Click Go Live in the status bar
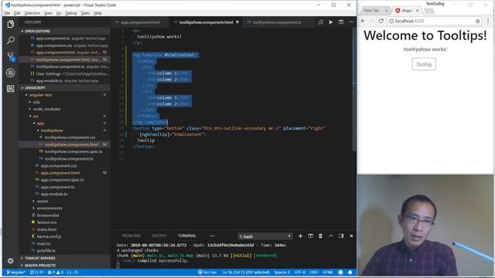 [207, 273]
